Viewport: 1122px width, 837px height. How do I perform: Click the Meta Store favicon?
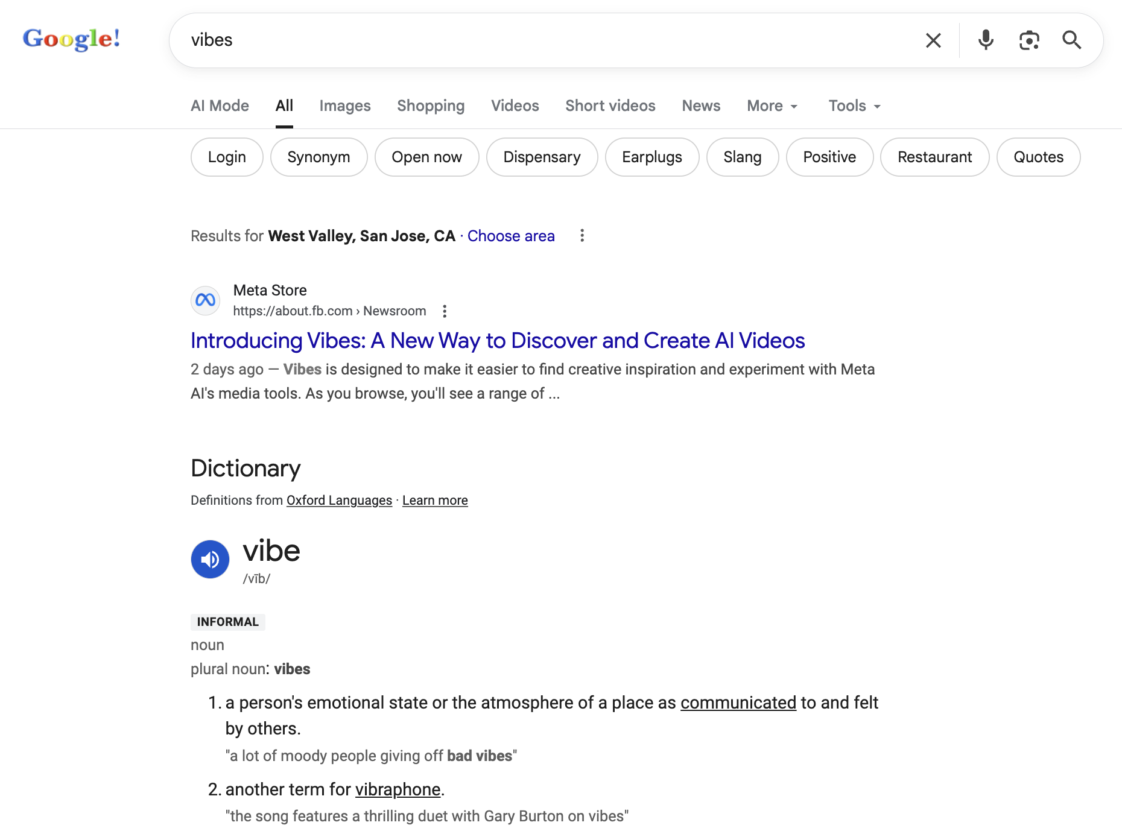(x=205, y=300)
